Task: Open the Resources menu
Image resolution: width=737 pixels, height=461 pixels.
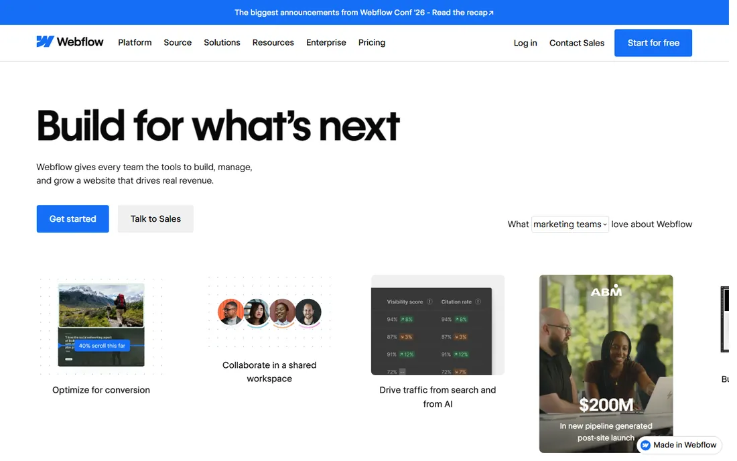Action: (x=273, y=42)
